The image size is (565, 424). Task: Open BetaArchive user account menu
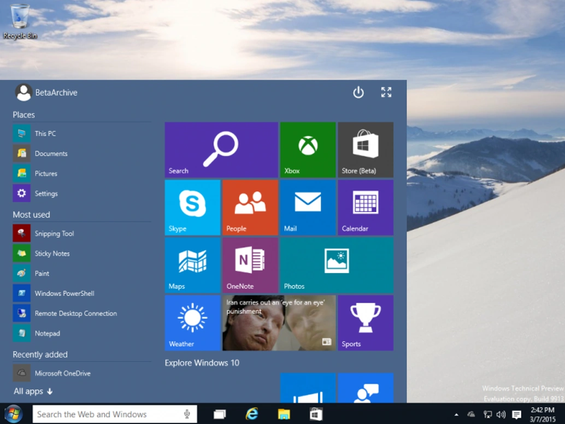(x=46, y=92)
